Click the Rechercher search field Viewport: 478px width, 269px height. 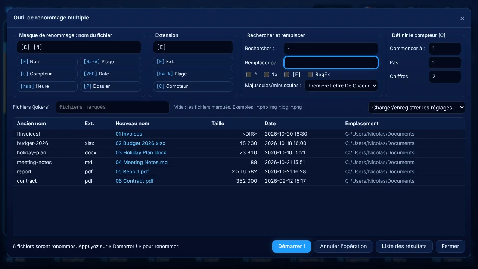point(331,49)
